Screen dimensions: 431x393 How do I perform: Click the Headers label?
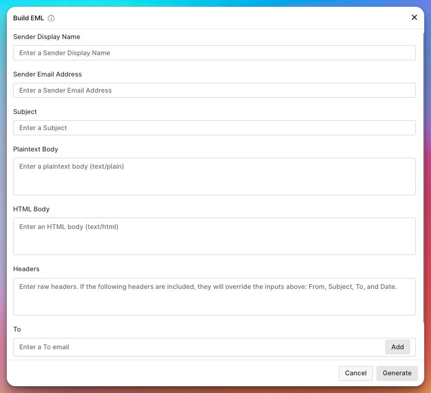coord(27,269)
